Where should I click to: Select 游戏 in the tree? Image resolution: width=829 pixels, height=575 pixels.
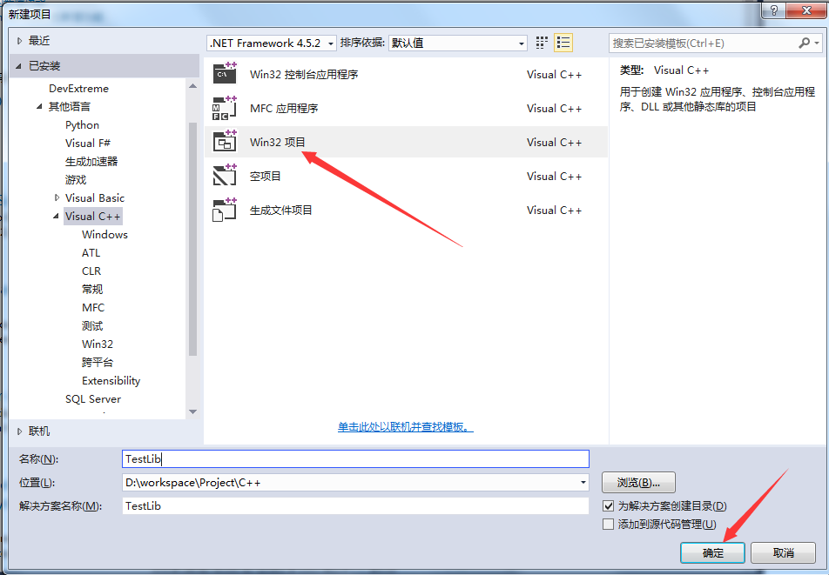75,179
